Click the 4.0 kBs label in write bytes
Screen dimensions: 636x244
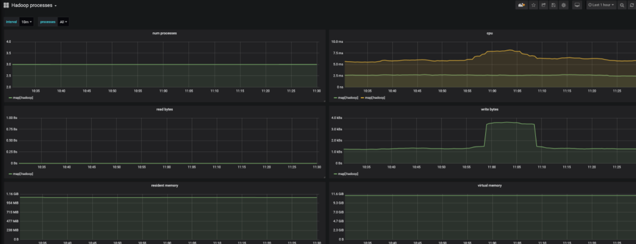coord(337,118)
